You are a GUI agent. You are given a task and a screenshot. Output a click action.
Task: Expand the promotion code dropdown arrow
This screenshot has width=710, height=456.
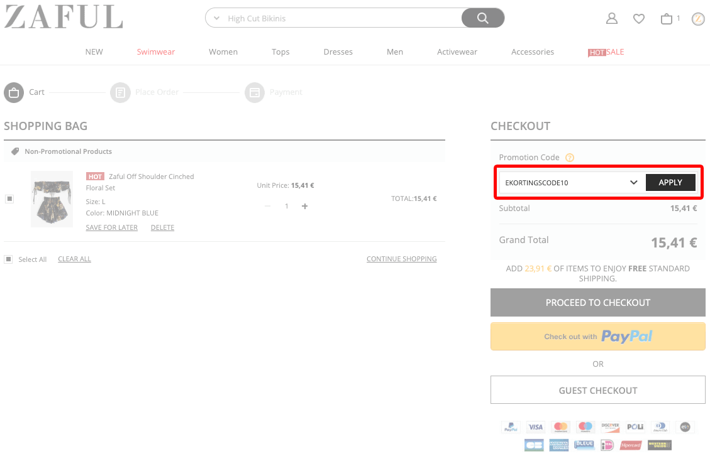633,182
